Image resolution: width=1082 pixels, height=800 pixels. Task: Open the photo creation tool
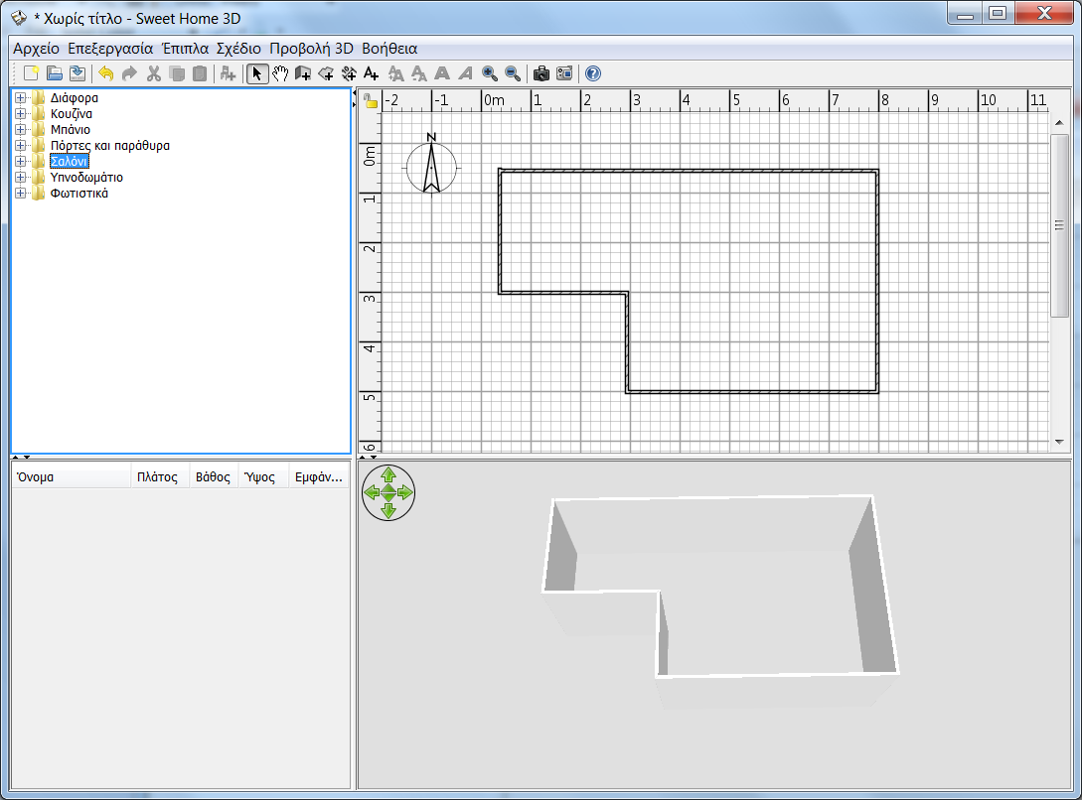[x=541, y=72]
